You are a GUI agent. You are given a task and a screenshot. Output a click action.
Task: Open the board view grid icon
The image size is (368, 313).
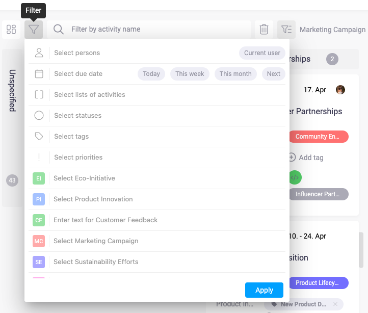pos(11,30)
